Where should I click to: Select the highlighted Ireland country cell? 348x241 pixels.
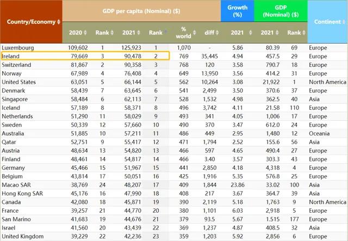(11, 56)
